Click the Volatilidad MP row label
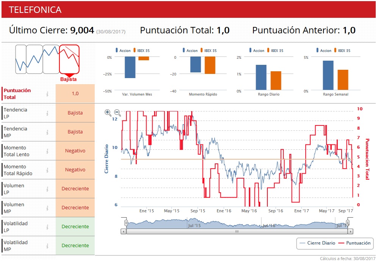Image resolution: width=378 pixels, height=265 pixels. point(16,246)
